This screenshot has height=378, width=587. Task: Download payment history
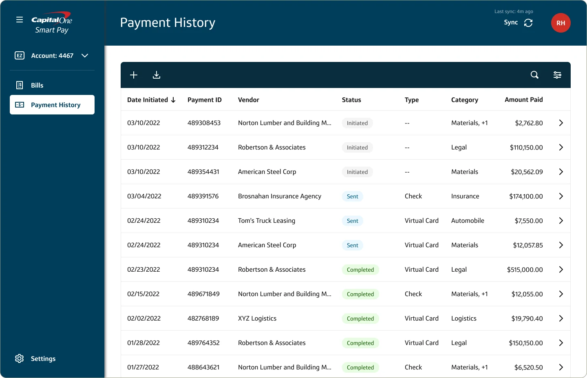click(x=157, y=75)
